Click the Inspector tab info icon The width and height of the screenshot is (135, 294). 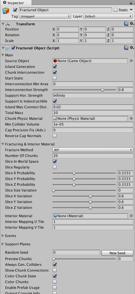click(x=5, y=3)
